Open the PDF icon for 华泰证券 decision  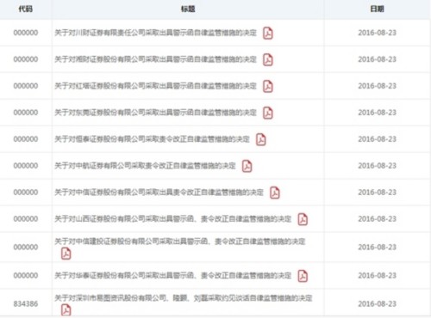point(303,276)
